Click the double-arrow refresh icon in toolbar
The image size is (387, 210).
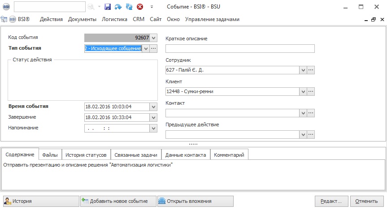click(x=129, y=7)
